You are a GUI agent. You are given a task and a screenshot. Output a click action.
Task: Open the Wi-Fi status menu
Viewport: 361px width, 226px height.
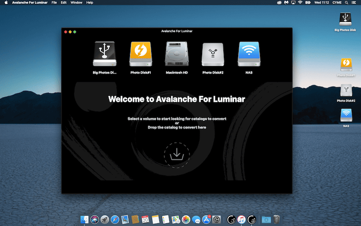pyautogui.click(x=300, y=3)
